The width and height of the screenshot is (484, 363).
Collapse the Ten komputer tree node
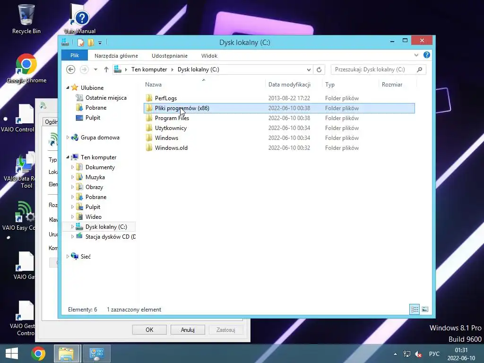(x=68, y=157)
